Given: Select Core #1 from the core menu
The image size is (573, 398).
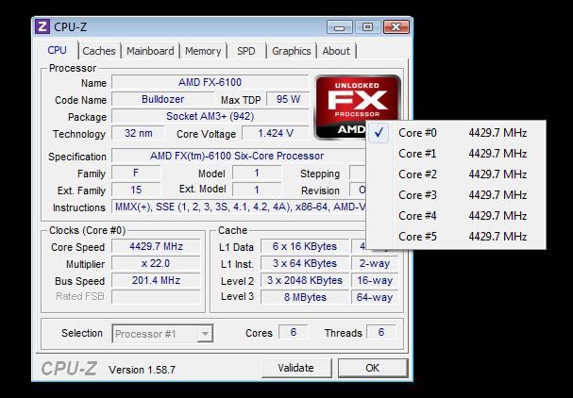Looking at the screenshot, I should point(456,154).
